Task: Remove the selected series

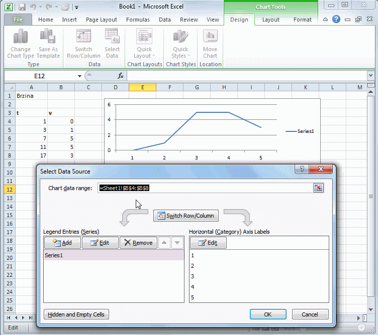Action: (x=138, y=243)
